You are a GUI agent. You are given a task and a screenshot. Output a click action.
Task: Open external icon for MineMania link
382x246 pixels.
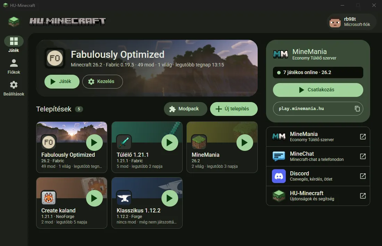[363, 137]
